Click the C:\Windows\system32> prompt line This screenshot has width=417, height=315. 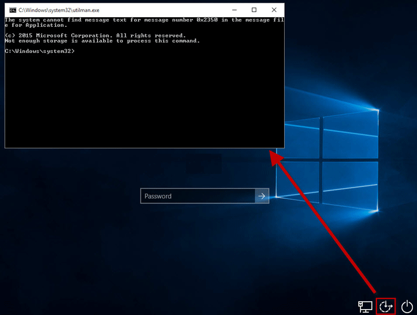pos(40,51)
